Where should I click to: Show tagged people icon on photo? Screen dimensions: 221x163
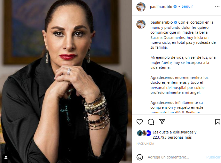point(6,157)
